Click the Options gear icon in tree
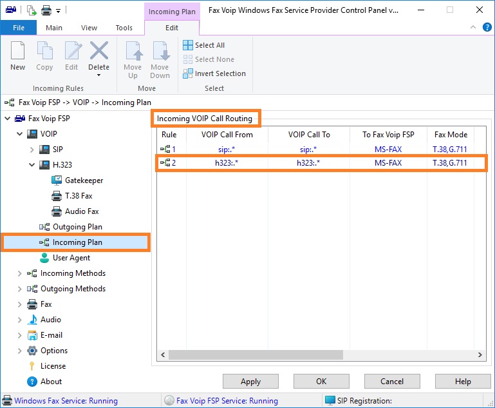This screenshot has width=495, height=408. 32,351
